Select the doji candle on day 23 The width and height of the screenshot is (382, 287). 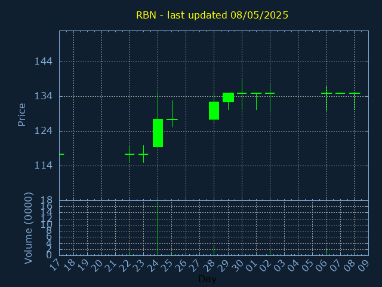pos(143,154)
